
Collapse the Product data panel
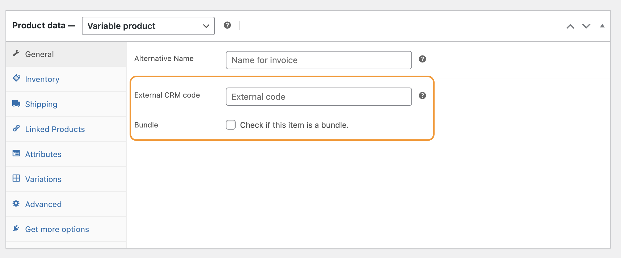tap(602, 26)
